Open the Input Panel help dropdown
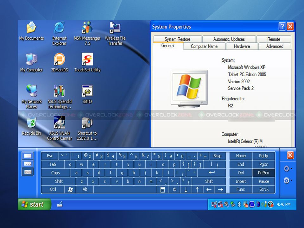Viewport: 304px width, 228px height. (x=288, y=181)
